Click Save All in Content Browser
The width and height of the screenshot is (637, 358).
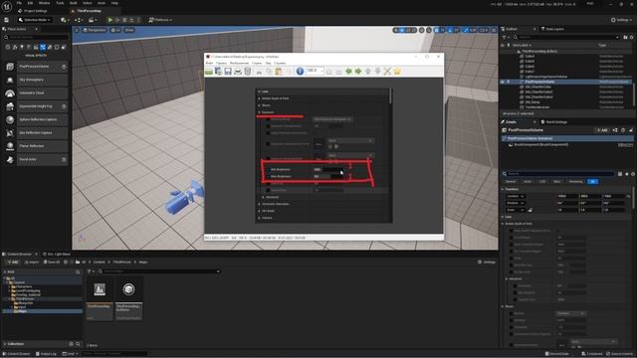[x=52, y=263]
